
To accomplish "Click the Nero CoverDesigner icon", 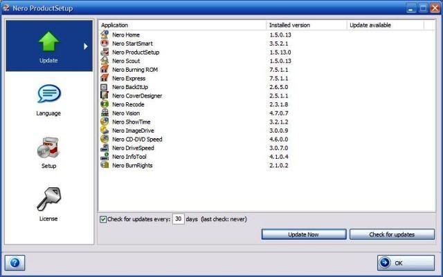I will point(105,95).
